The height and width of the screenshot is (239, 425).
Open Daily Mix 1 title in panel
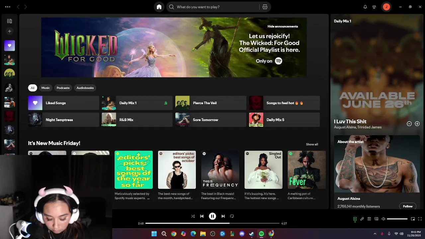tap(342, 21)
